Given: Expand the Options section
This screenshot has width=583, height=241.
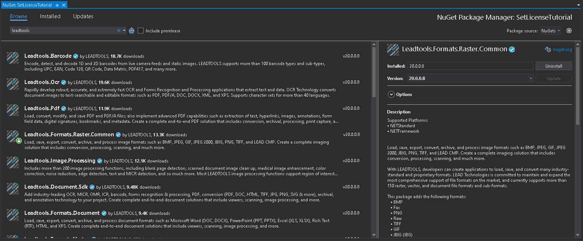Looking at the screenshot, I should [391, 95].
